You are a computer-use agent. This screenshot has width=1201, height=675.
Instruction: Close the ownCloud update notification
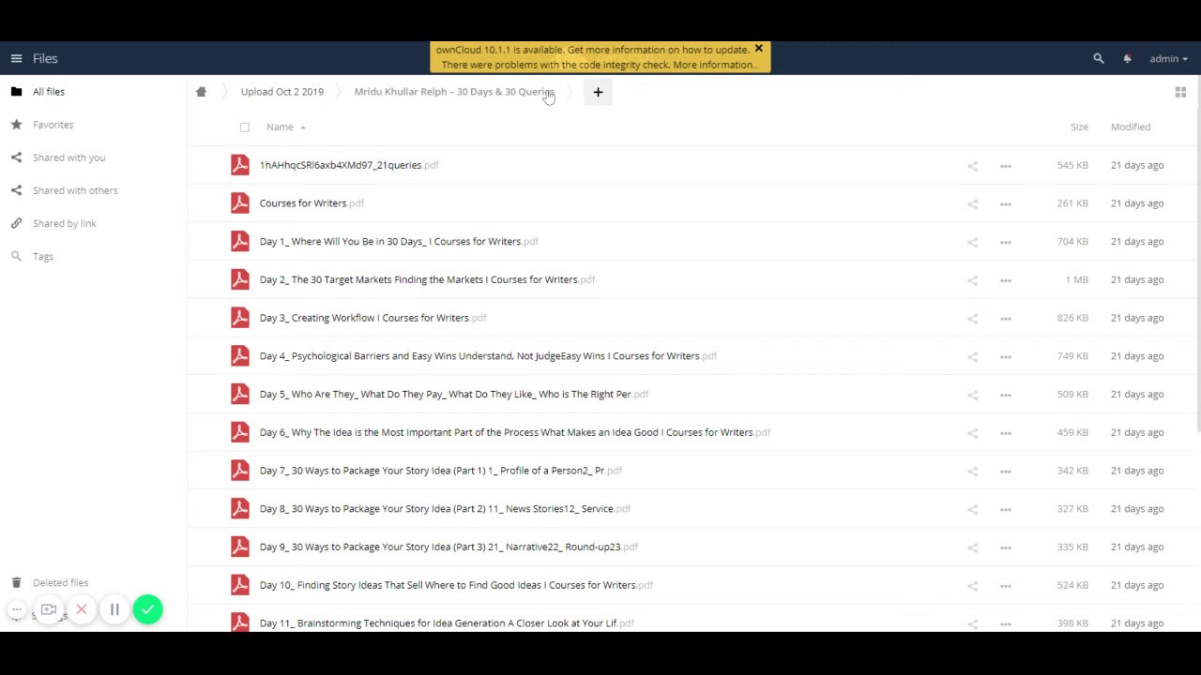pyautogui.click(x=759, y=49)
